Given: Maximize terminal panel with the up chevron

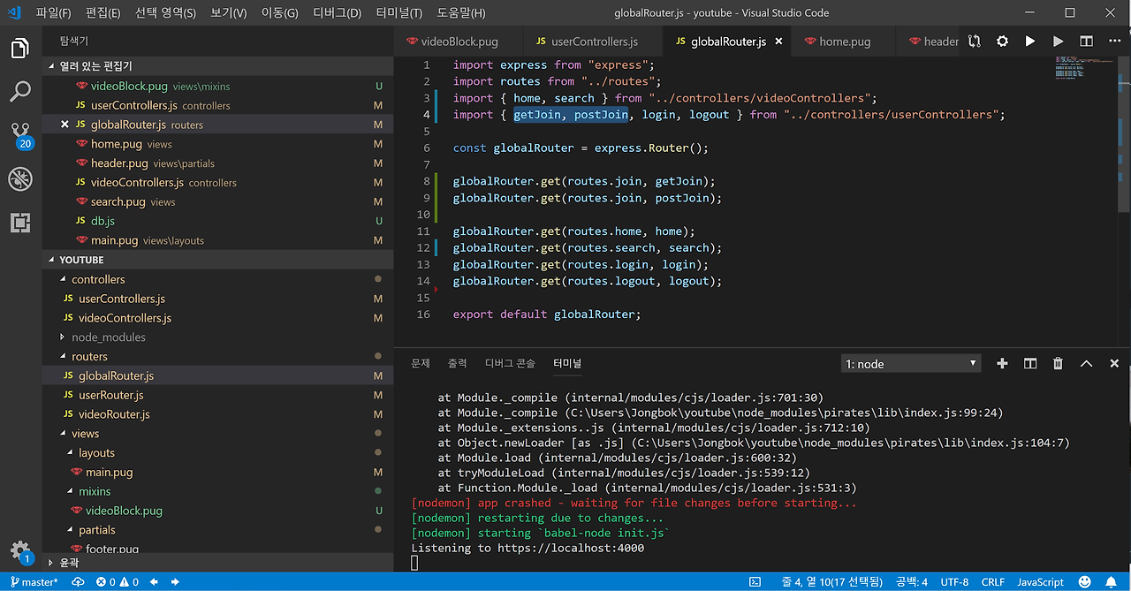Looking at the screenshot, I should coord(1086,363).
